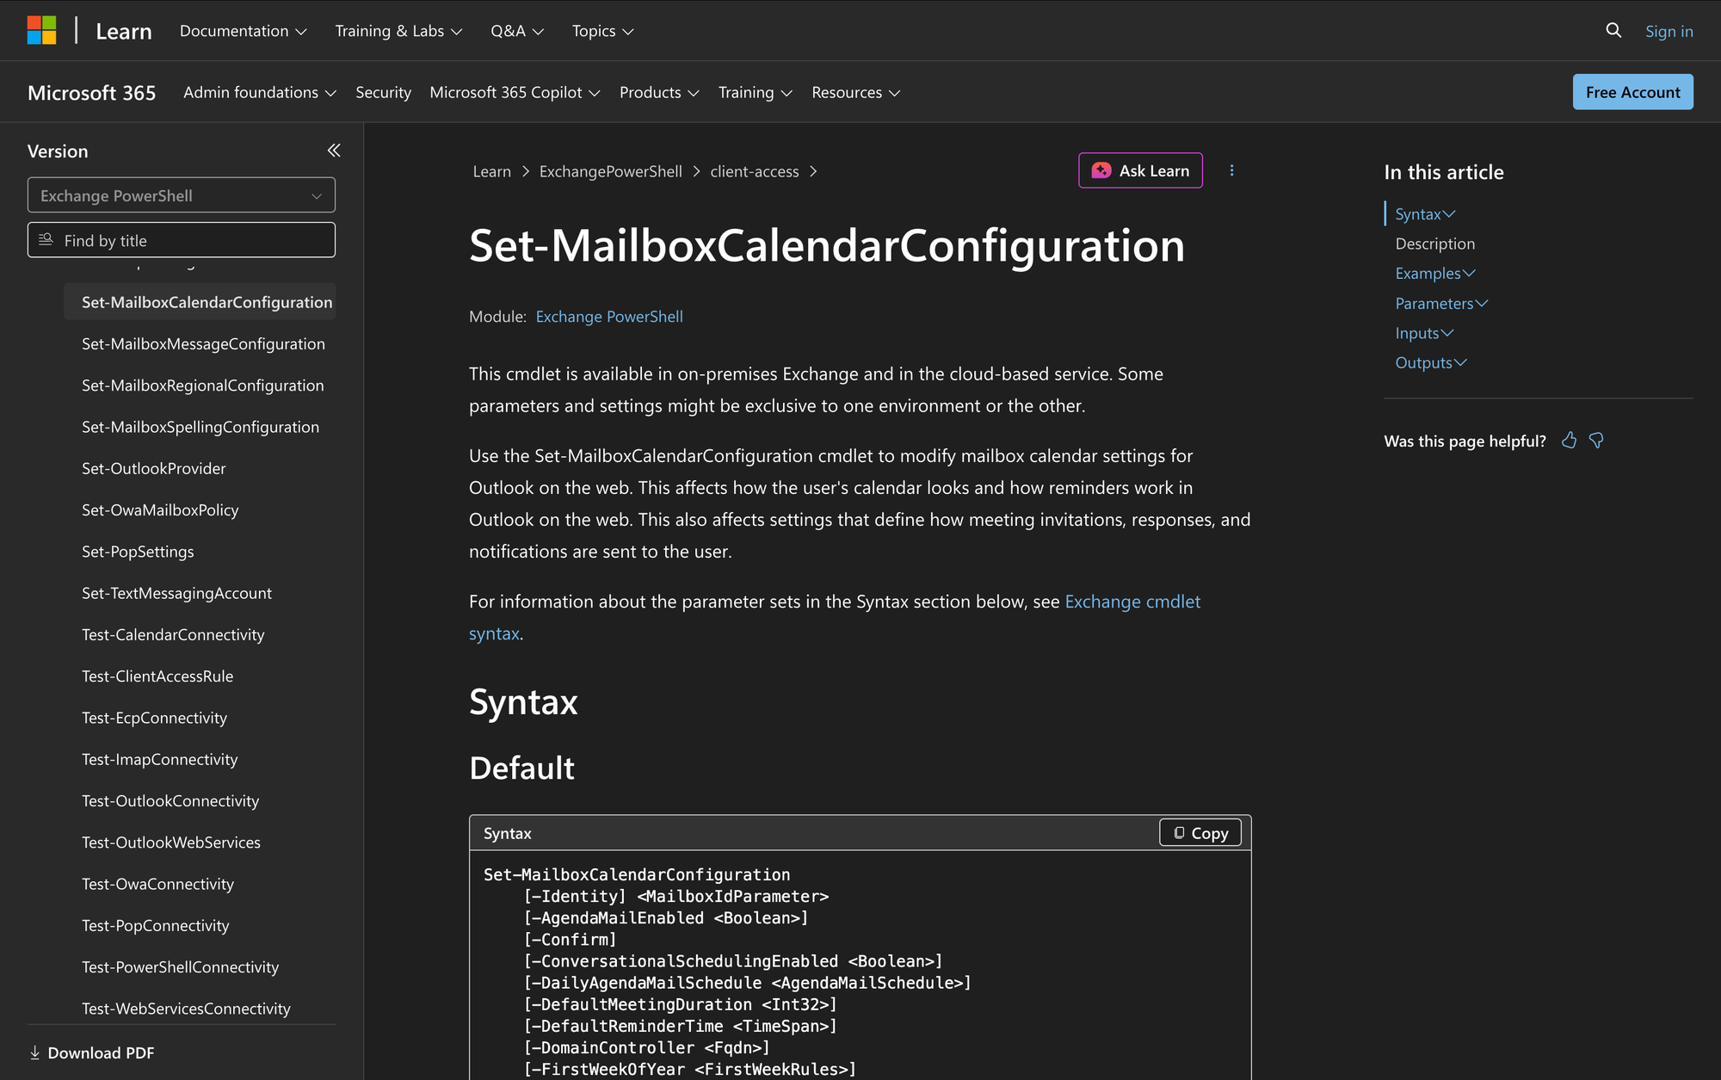Click Sign in
1721x1080 pixels.
pos(1669,31)
